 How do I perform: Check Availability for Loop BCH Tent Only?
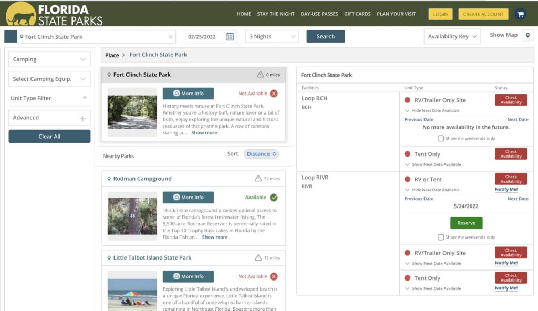511,154
